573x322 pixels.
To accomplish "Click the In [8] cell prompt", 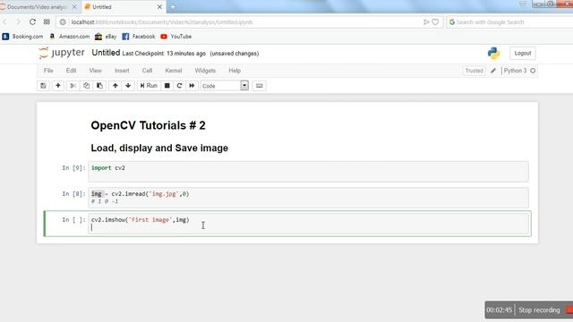I will pyautogui.click(x=73, y=194).
